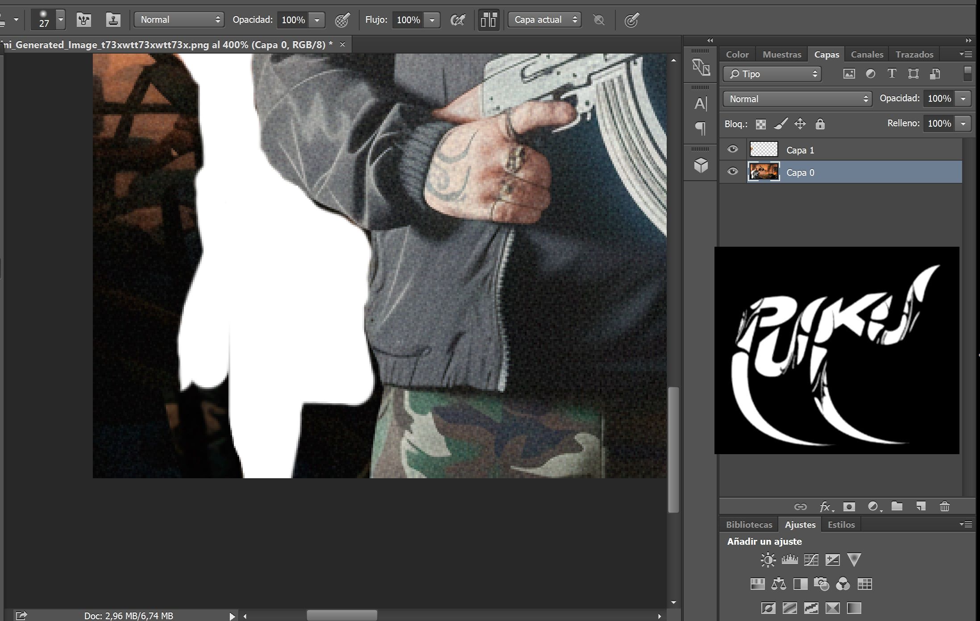Open the Tipo layer filter dropdown
Screen dimensions: 980x621
[772, 74]
